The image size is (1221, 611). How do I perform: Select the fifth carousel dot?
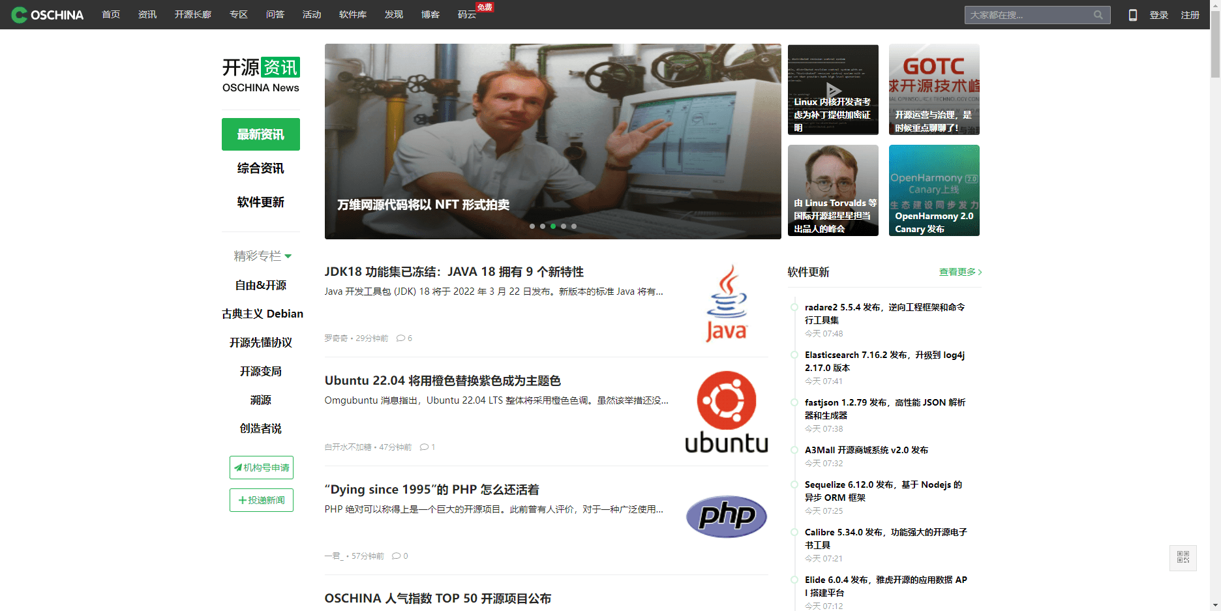coord(574,226)
